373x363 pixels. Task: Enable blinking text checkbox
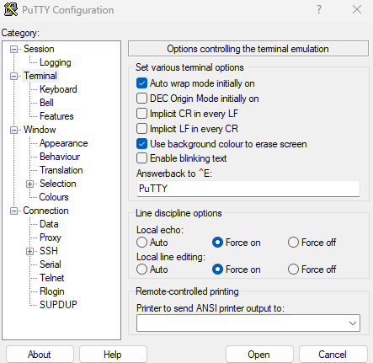141,158
